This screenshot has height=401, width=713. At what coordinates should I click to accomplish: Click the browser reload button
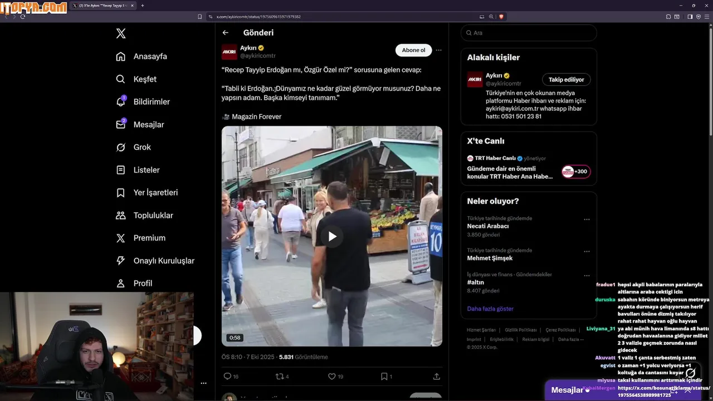click(x=23, y=17)
